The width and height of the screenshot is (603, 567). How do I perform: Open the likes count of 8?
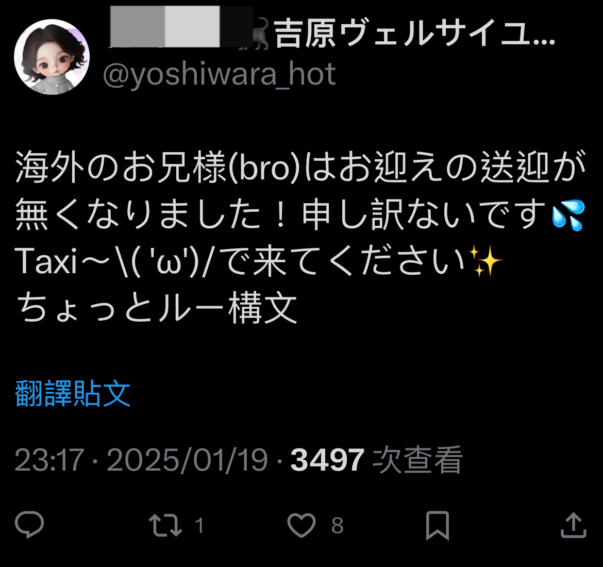pos(337,525)
